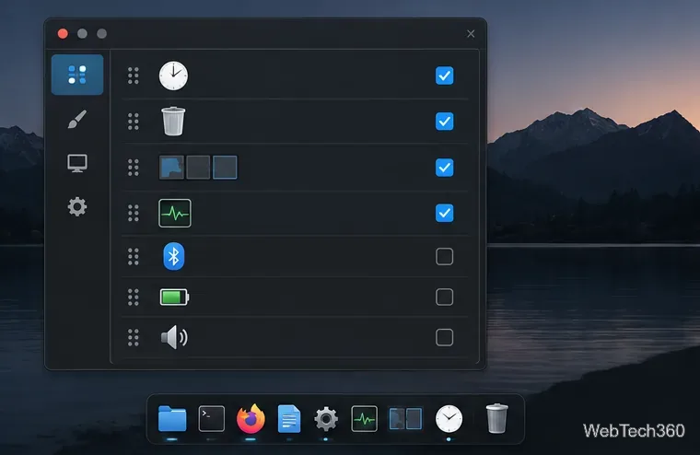
Task: Enable the Bluetooth plugin checkbox
Action: (x=444, y=256)
